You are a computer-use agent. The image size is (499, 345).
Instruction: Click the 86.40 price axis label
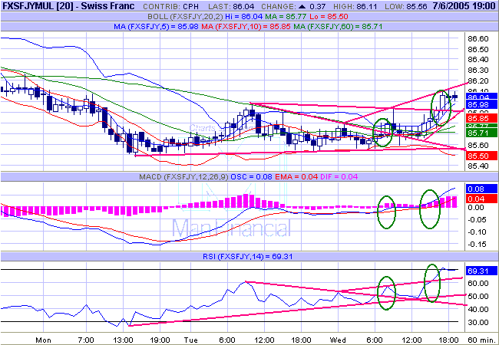point(478,60)
